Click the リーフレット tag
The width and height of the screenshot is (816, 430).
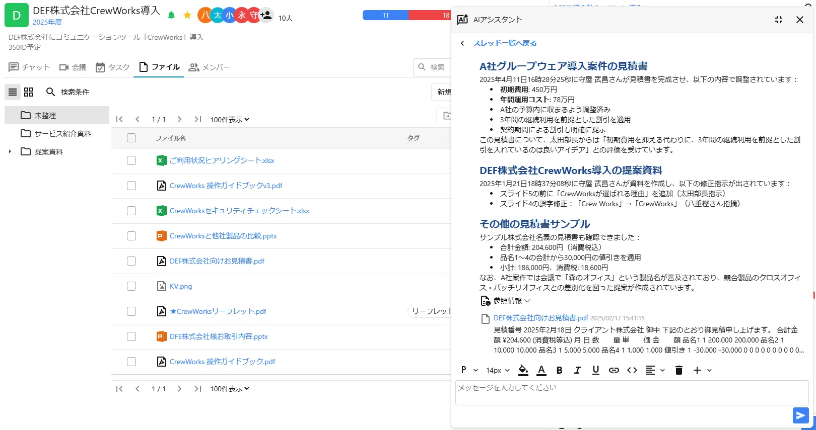(430, 311)
